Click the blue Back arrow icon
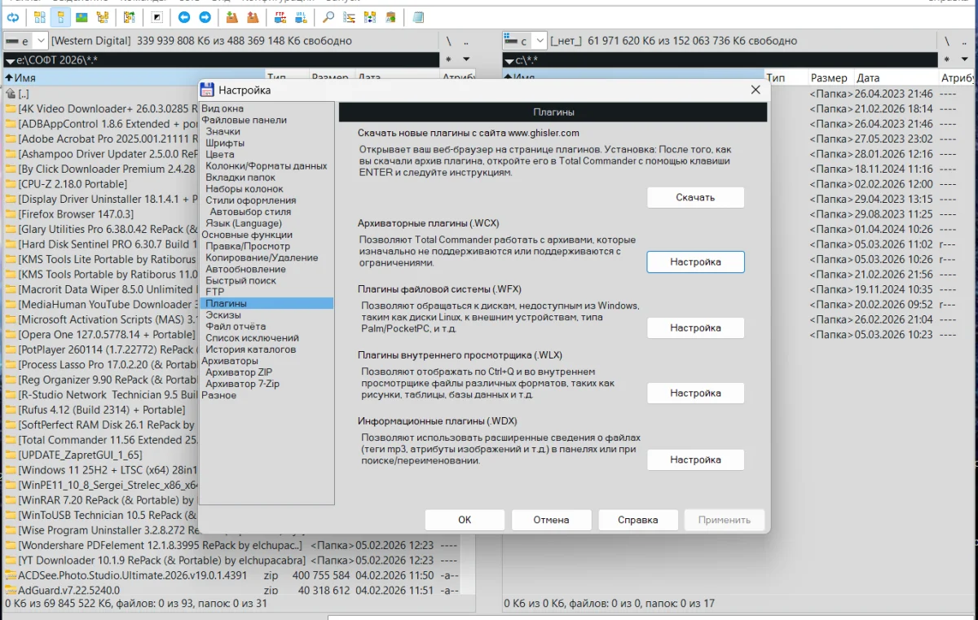The height and width of the screenshot is (620, 978). coord(184,17)
